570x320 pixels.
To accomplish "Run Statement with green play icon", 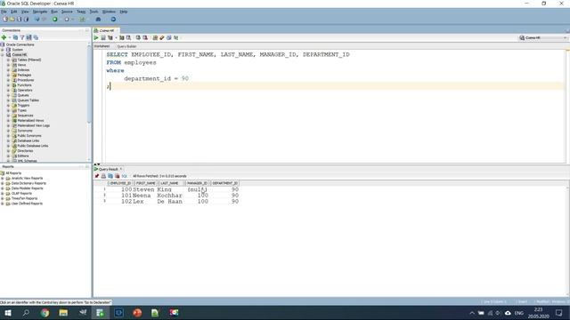I will pyautogui.click(x=96, y=37).
